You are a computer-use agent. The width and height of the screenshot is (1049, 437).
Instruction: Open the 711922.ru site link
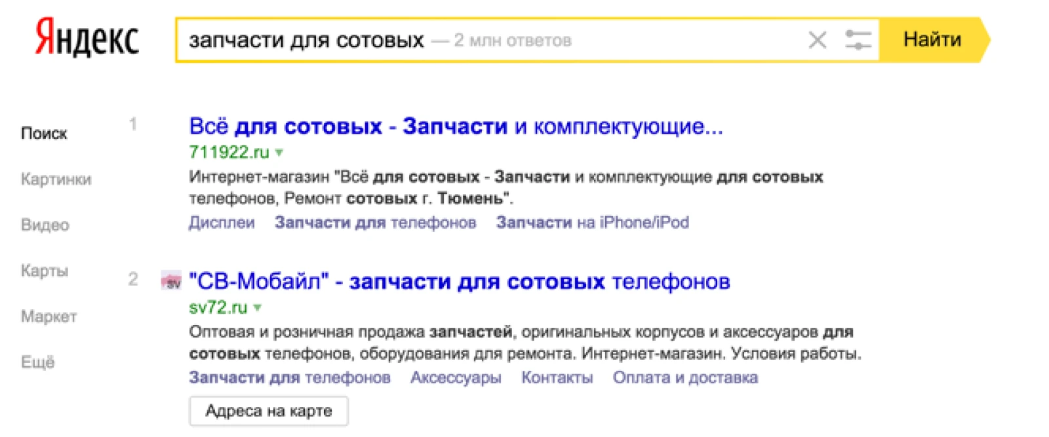pyautogui.click(x=229, y=152)
